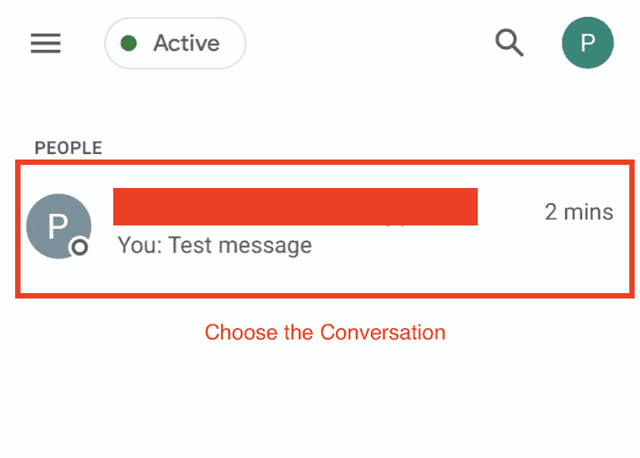Choose the highlighted conversation row
The width and height of the screenshot is (640, 458).
324,229
